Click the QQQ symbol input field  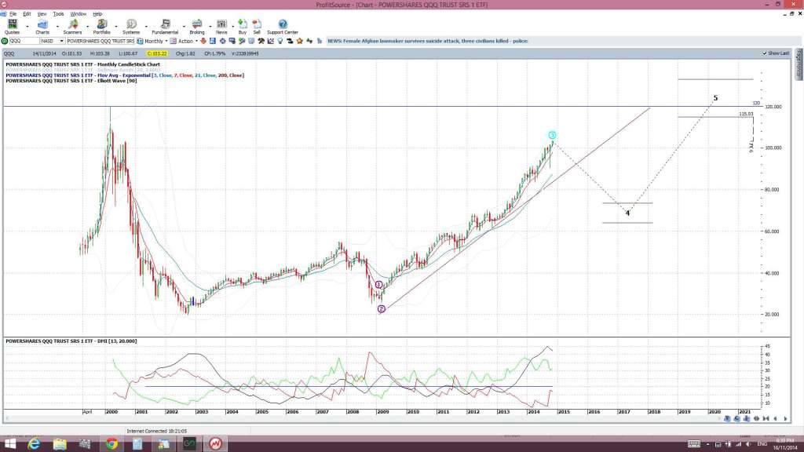(x=24, y=41)
